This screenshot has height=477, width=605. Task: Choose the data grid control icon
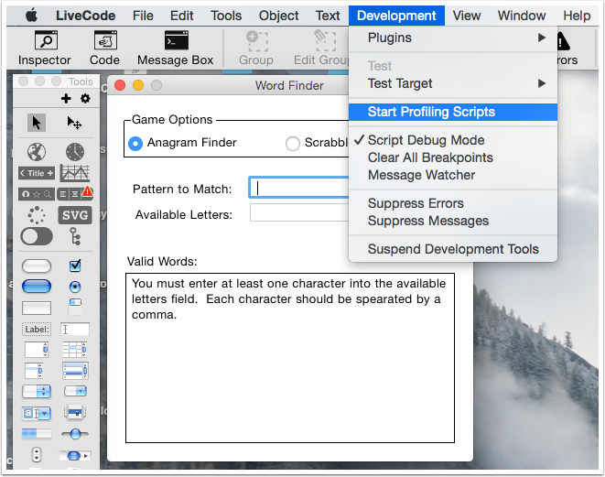(x=75, y=371)
